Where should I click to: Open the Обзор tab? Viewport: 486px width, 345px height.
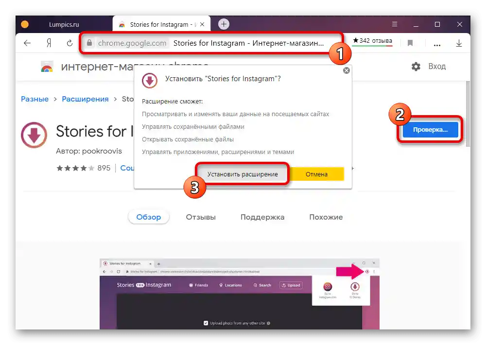tap(148, 217)
